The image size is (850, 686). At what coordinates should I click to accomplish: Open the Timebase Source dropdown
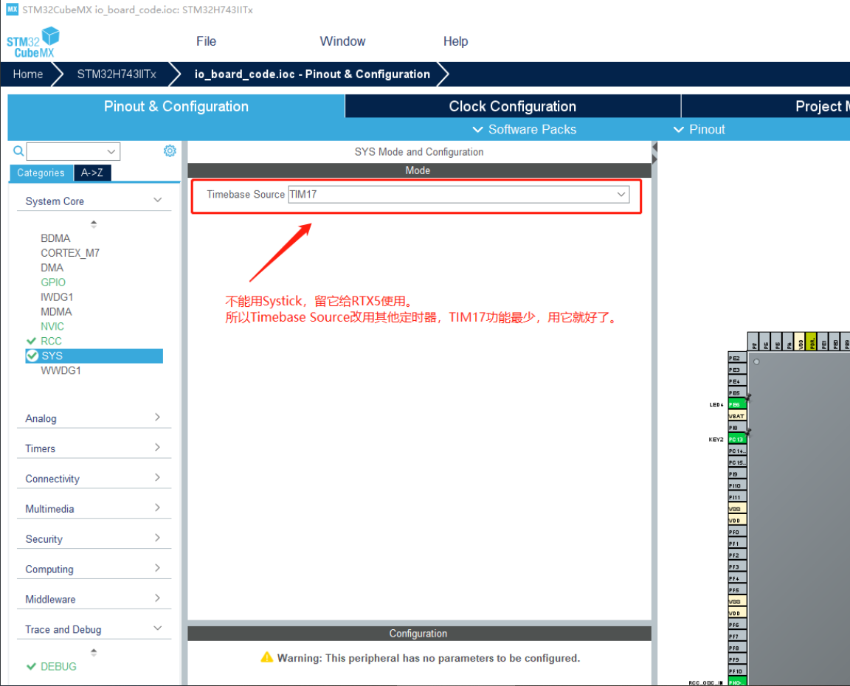tap(621, 195)
